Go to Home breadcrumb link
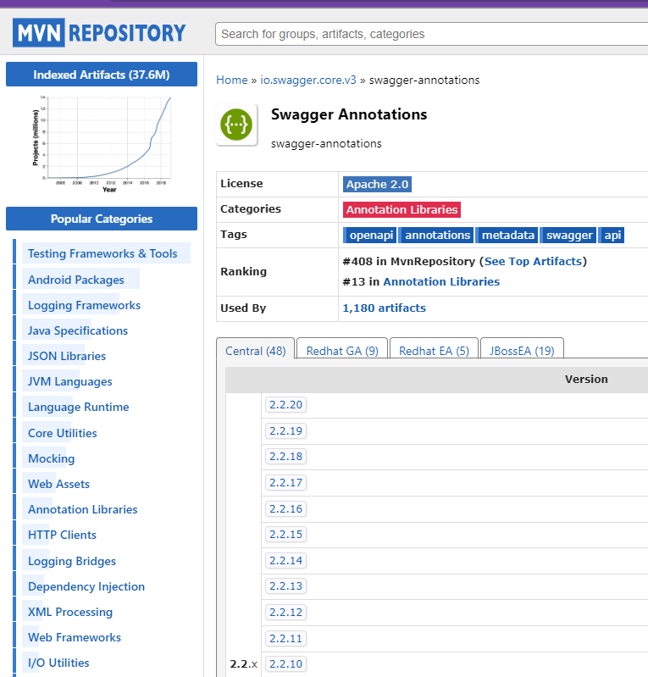 click(232, 80)
